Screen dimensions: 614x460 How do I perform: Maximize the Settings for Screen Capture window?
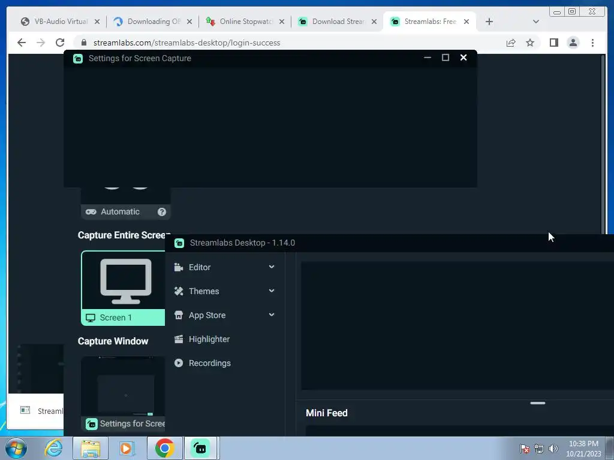tap(446, 57)
